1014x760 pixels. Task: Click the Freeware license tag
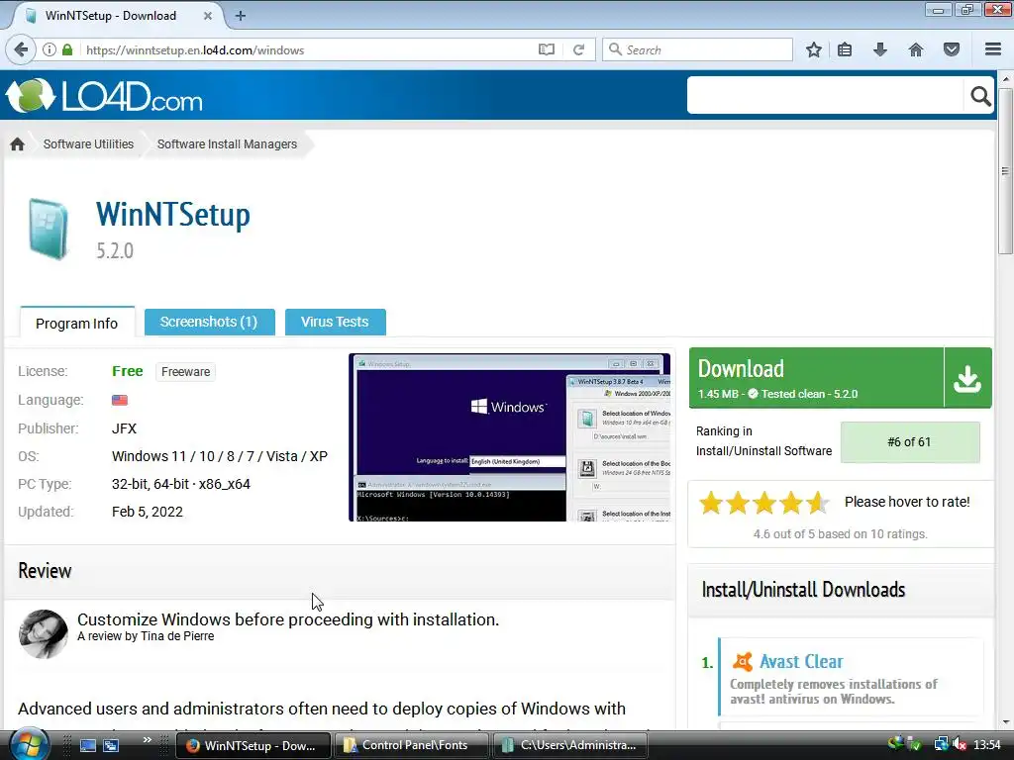coord(185,372)
